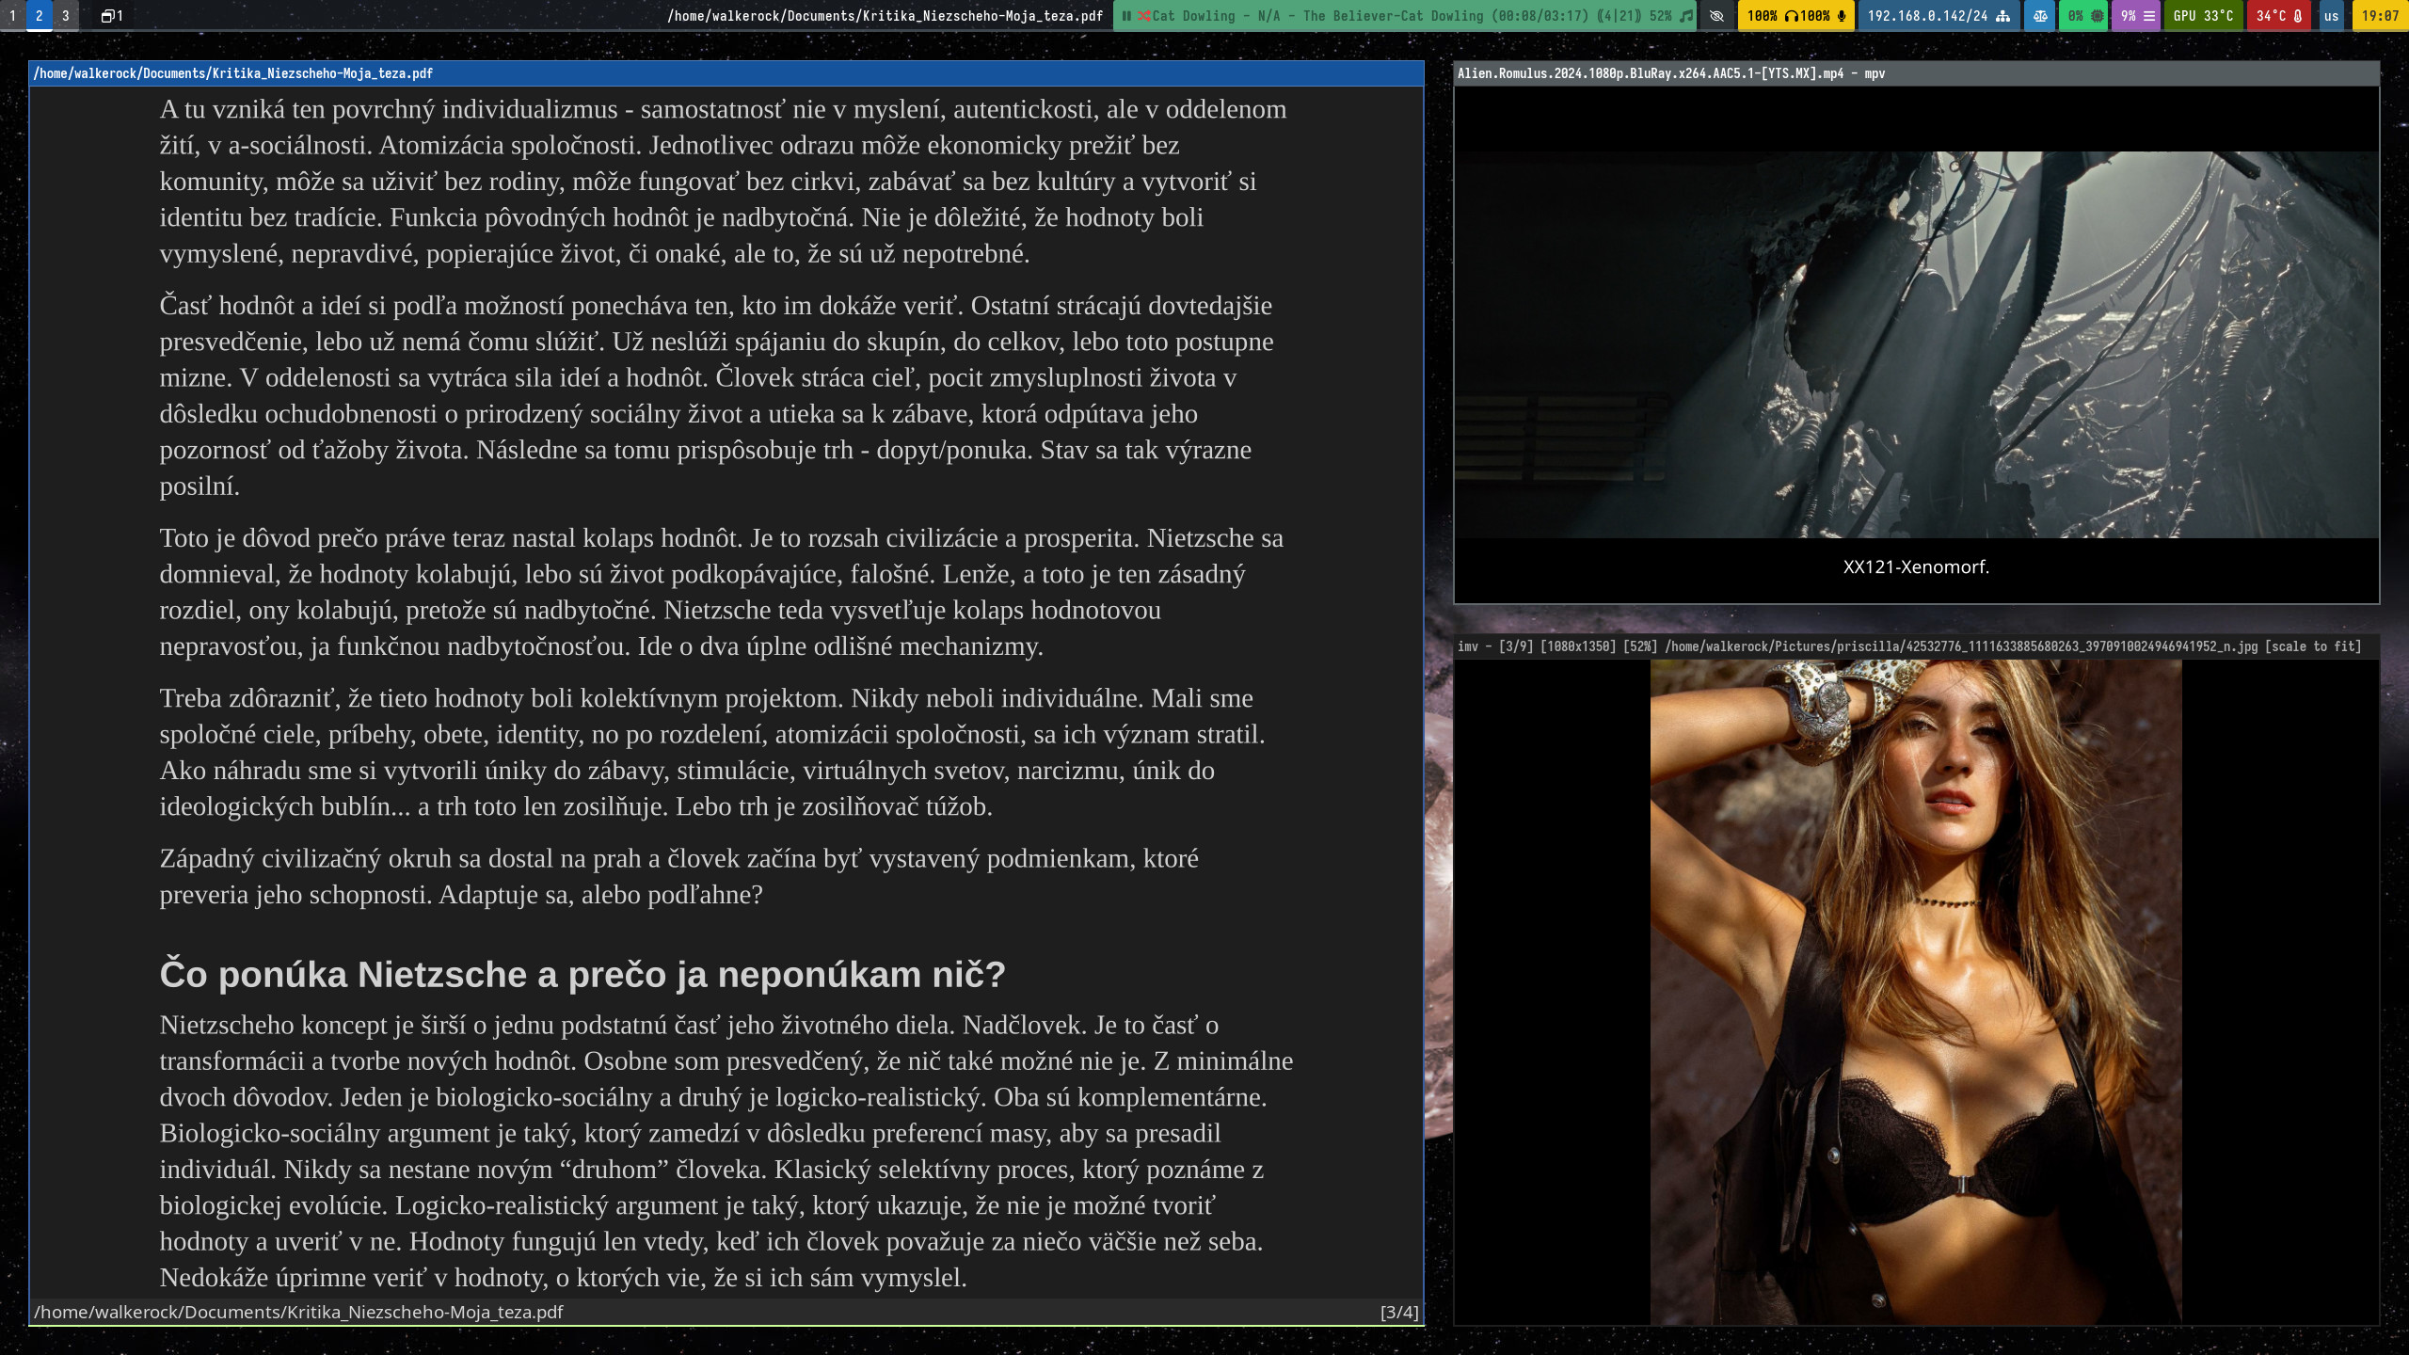The image size is (2409, 1355).
Task: Focus the mpv Alien Romulus window title
Action: [1670, 73]
